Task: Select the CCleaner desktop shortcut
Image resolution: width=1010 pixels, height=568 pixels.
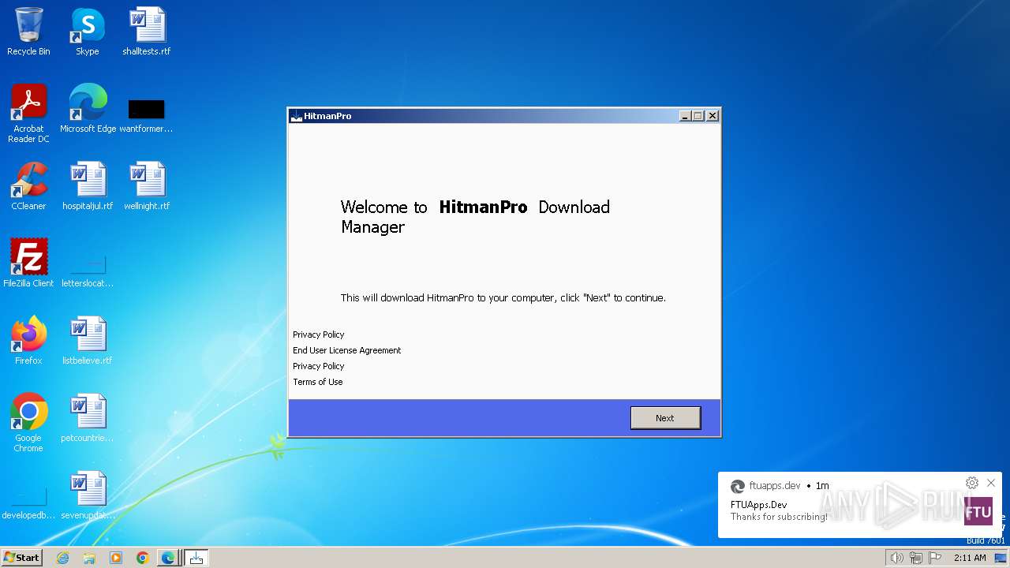Action: point(28,186)
